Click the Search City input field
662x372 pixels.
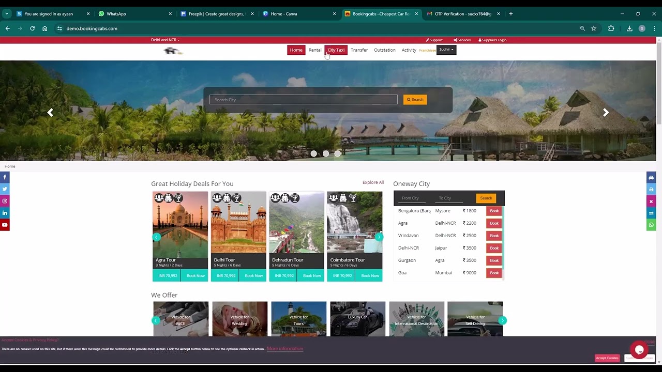304,100
